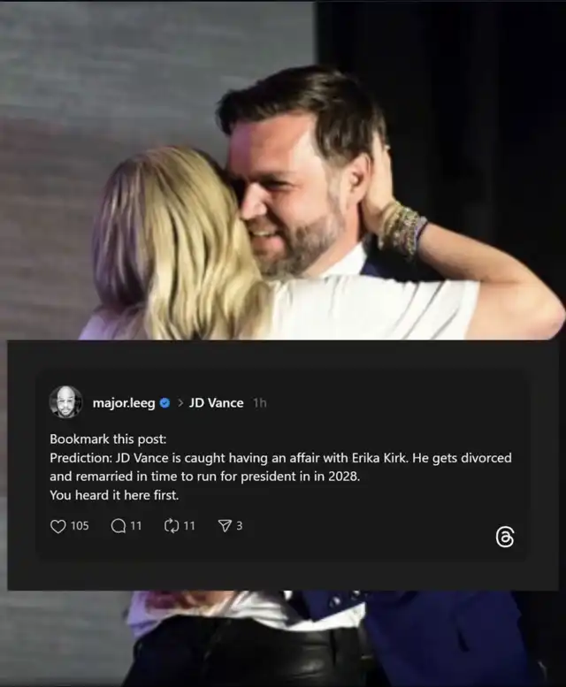This screenshot has width=566, height=687.
Task: Click the 11 replies count
Action: pyautogui.click(x=136, y=526)
